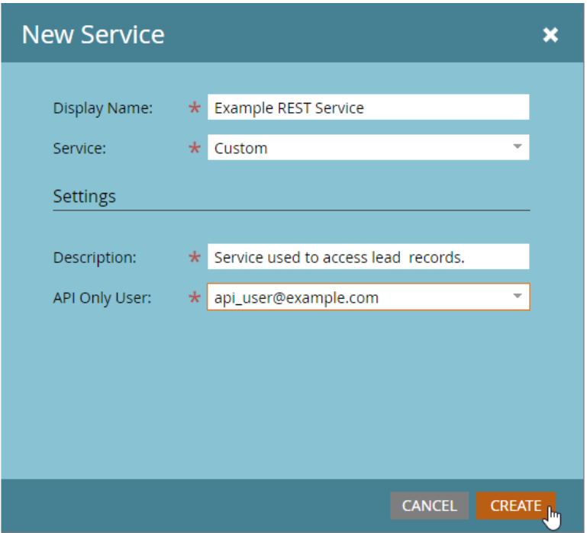Click the 'Description:' label
The image size is (587, 533).
95,258
